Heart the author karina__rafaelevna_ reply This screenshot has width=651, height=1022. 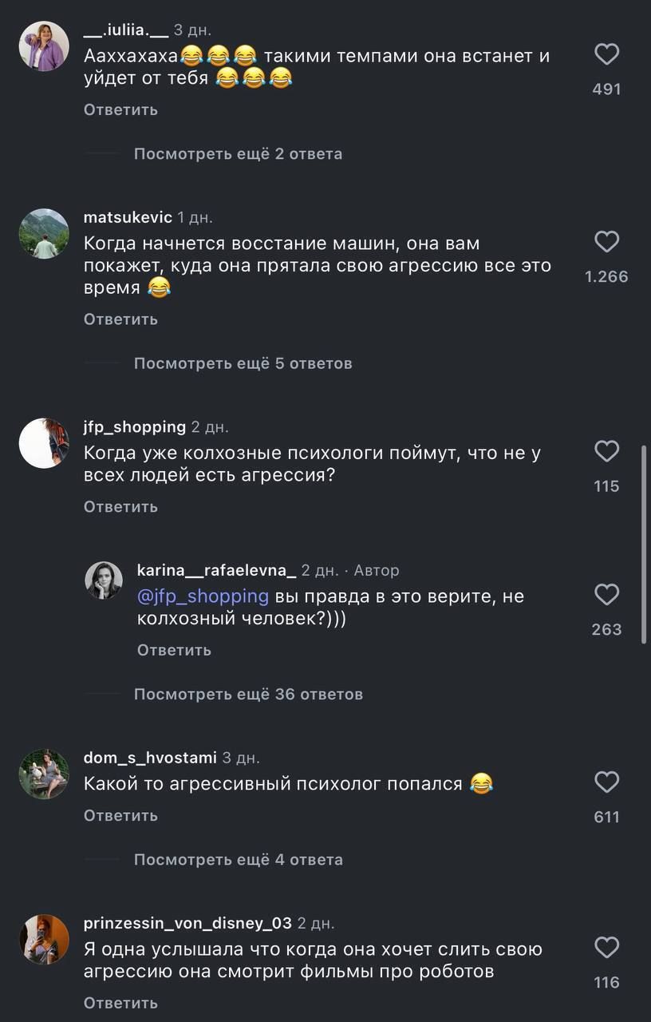[x=607, y=595]
